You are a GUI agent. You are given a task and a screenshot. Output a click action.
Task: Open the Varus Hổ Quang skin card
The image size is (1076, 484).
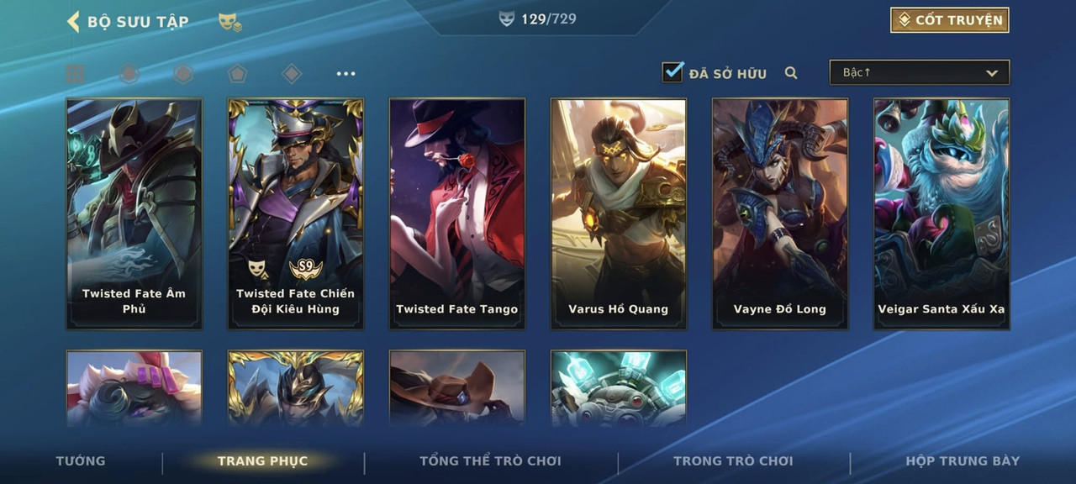click(x=619, y=213)
